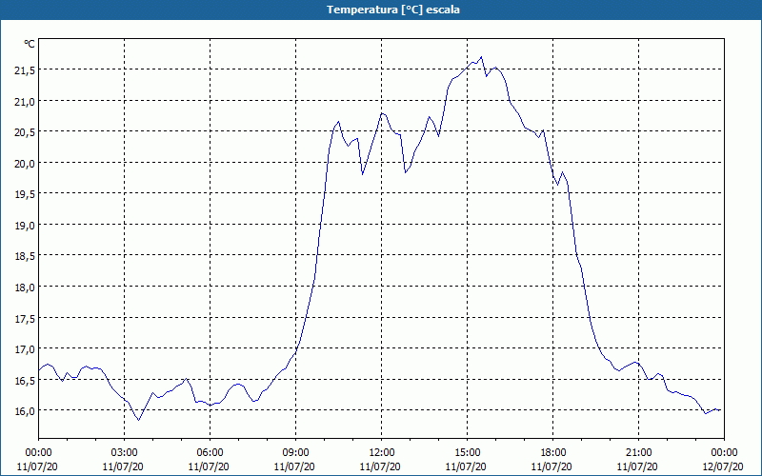Screen dimensions: 762x476
Task: Click the 19,0 y-axis label
Action: [25, 226]
